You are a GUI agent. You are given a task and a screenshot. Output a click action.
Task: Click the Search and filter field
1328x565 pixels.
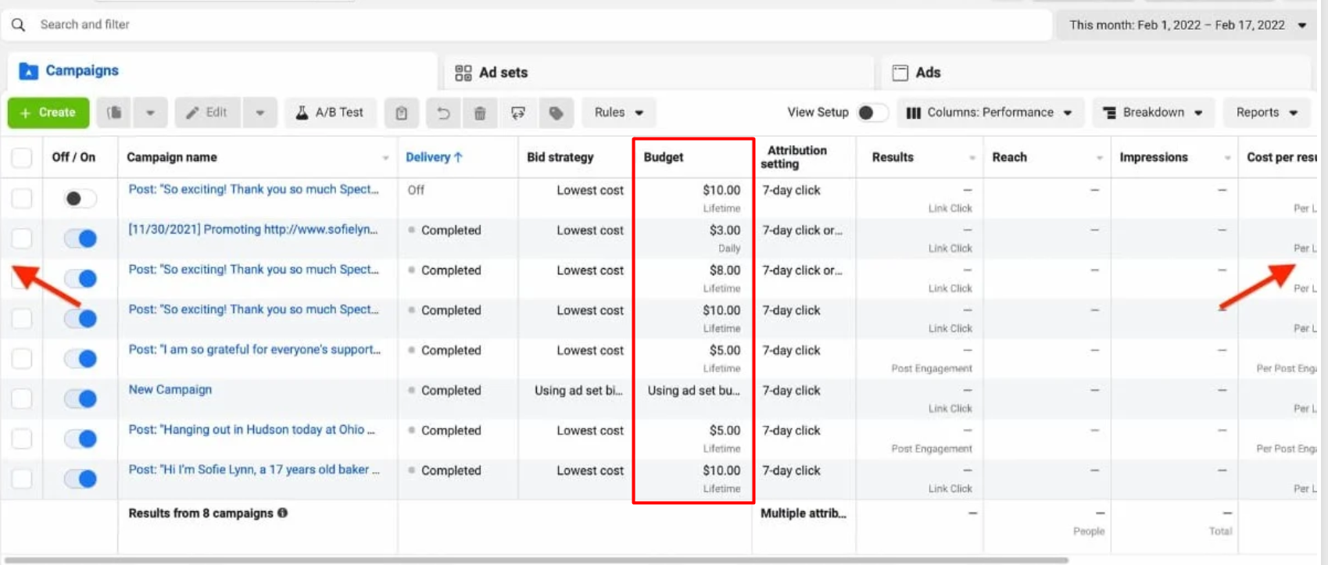[x=469, y=25]
